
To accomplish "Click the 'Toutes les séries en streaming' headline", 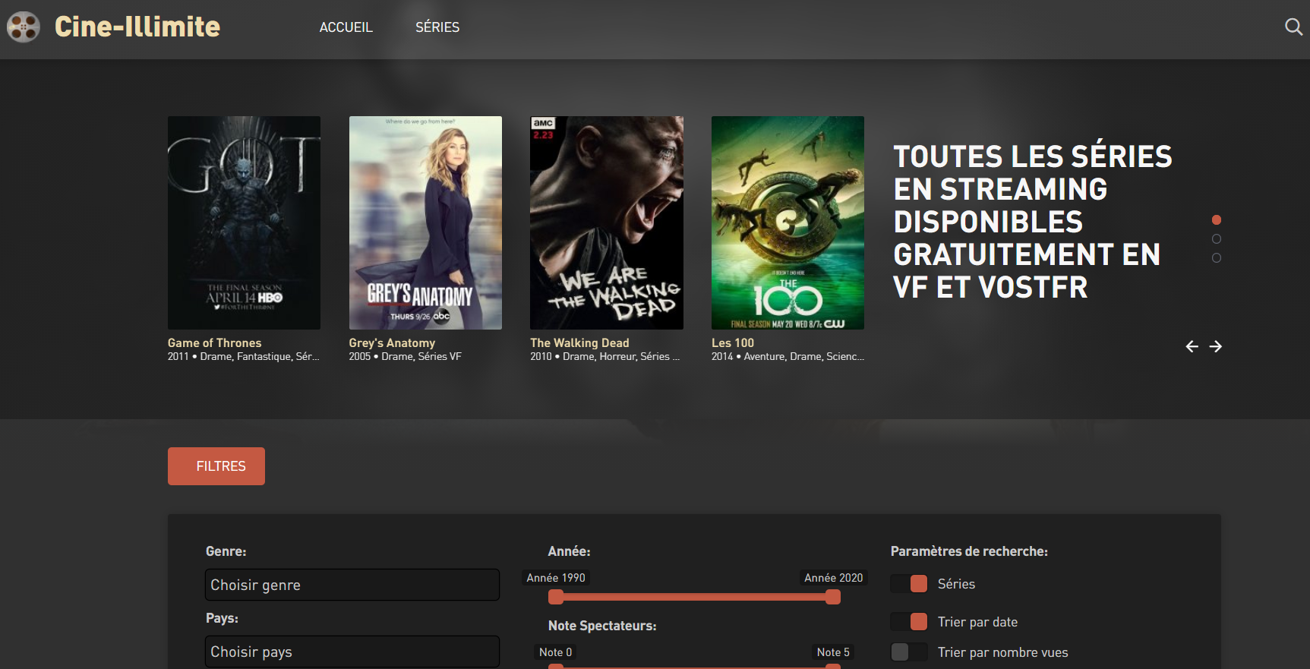I will [1033, 222].
